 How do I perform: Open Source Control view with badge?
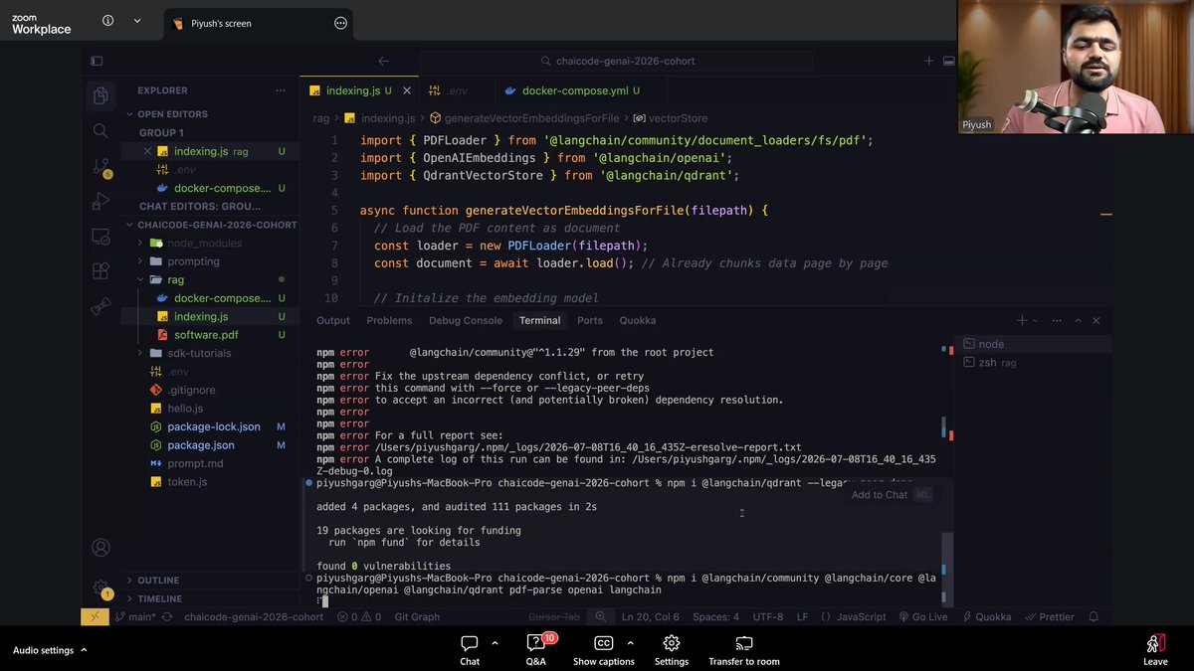pyautogui.click(x=100, y=166)
